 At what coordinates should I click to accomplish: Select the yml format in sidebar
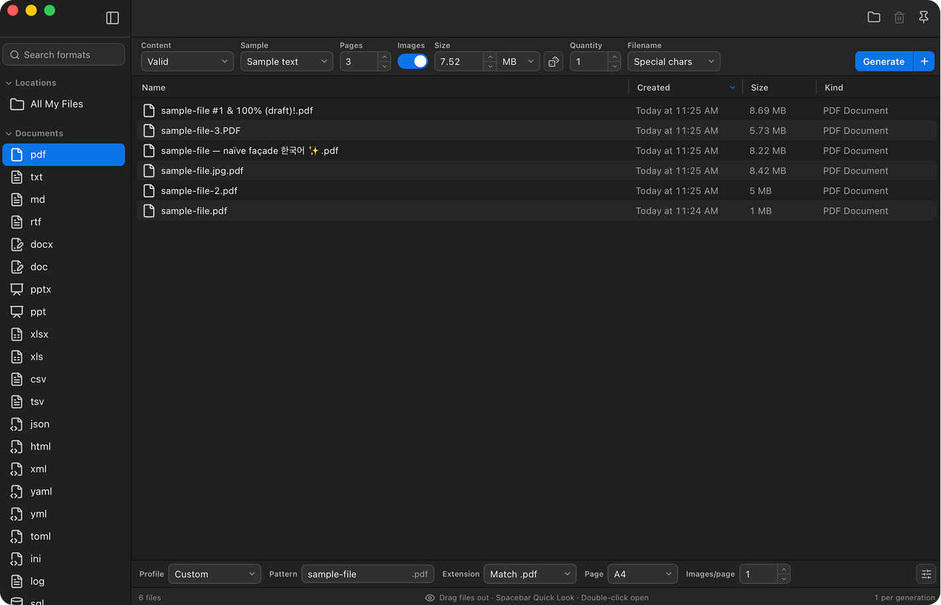click(x=64, y=514)
